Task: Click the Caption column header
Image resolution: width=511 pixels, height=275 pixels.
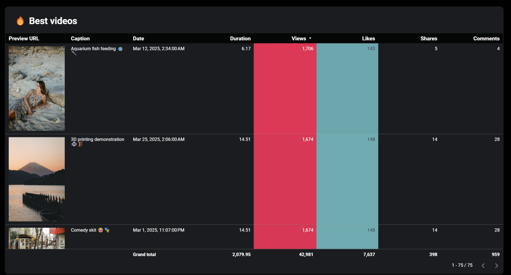Action: (x=80, y=38)
